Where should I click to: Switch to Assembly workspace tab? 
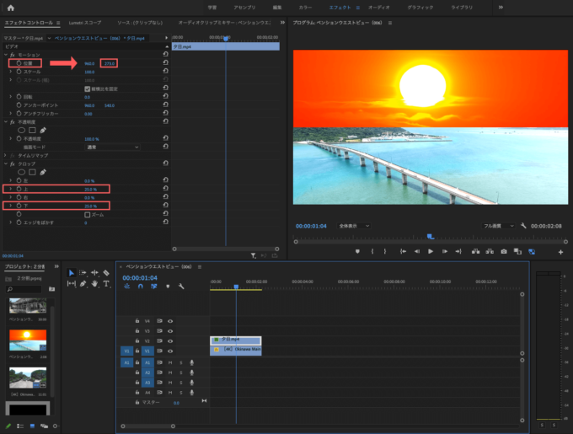[x=245, y=8]
